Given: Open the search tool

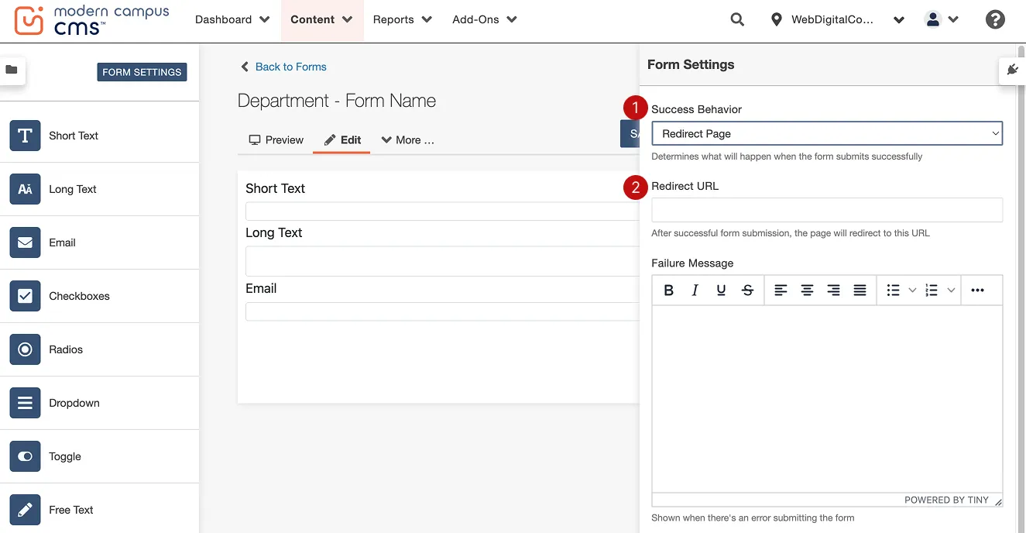Looking at the screenshot, I should tap(736, 19).
